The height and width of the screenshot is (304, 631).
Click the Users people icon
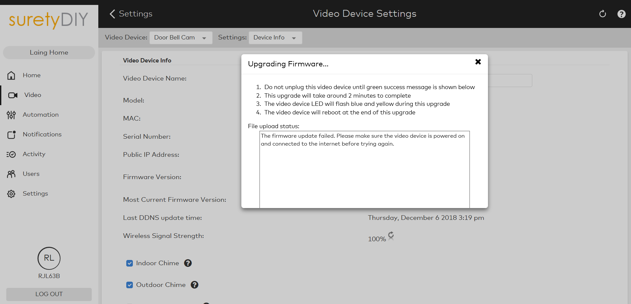pos(11,174)
